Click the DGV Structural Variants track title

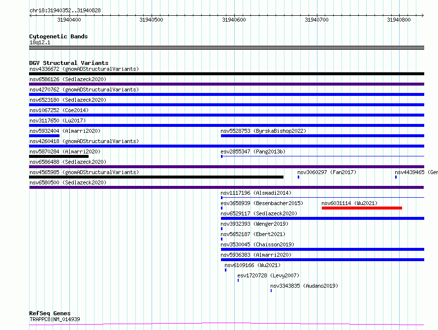click(x=69, y=63)
